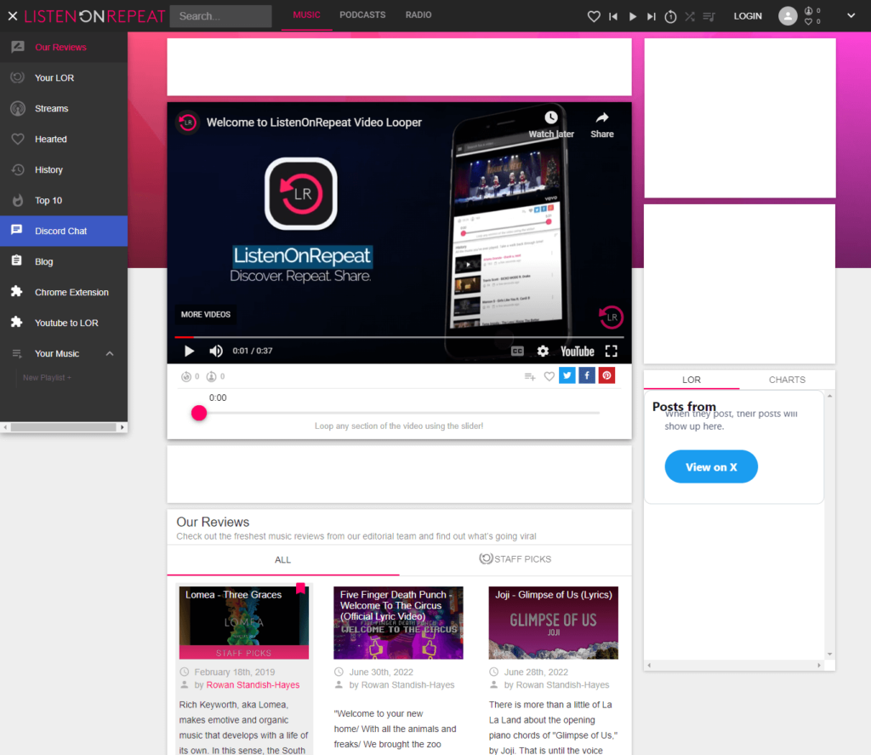Viewport: 871px width, 755px height.
Task: Focus the Search input field
Action: (220, 16)
